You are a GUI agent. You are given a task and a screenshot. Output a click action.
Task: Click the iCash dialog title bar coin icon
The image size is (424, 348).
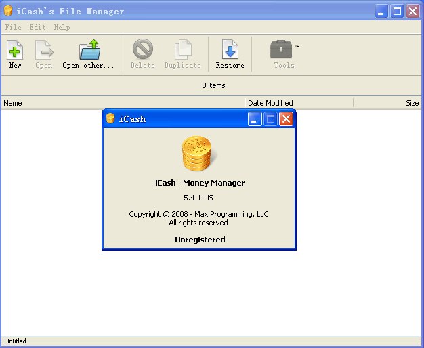click(x=110, y=118)
